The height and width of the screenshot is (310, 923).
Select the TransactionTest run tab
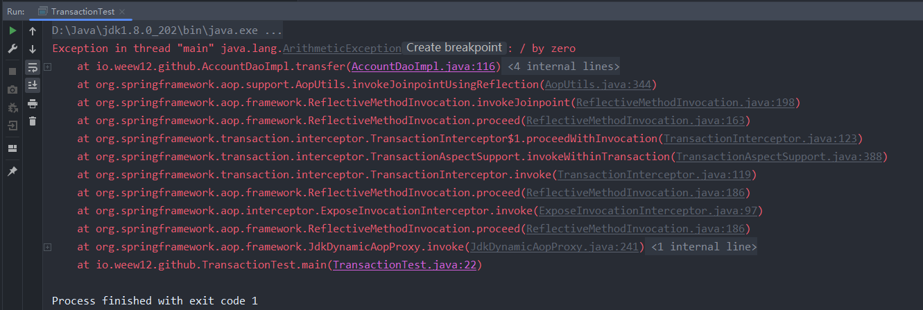(83, 11)
